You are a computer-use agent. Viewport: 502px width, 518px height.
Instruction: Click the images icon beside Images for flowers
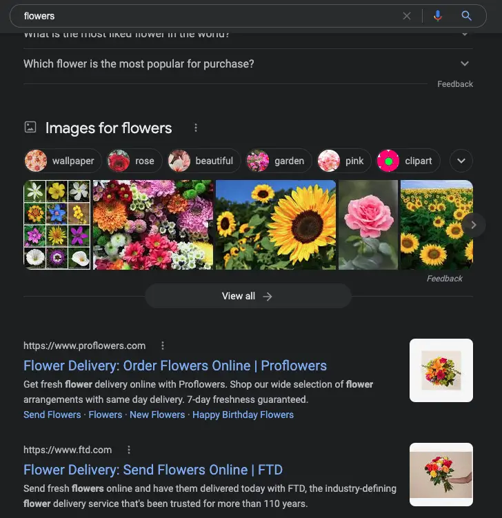(30, 128)
